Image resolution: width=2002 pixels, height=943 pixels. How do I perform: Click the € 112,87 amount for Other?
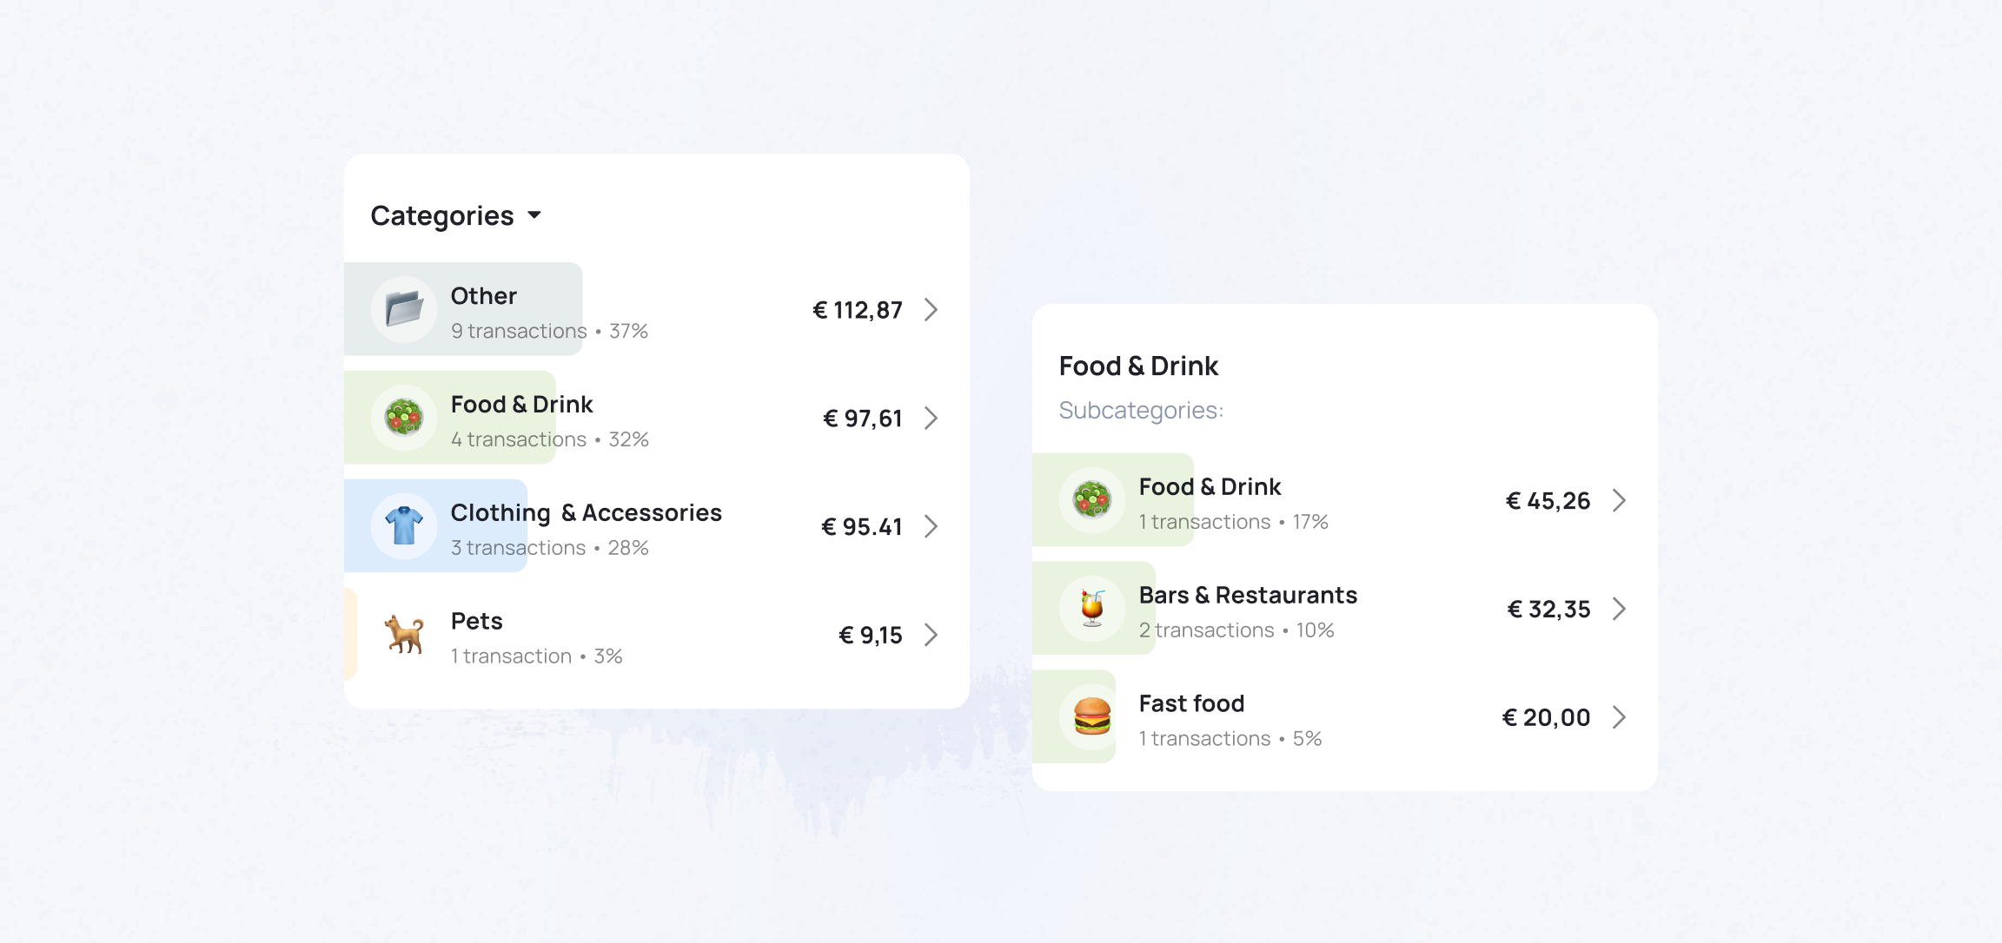point(858,310)
